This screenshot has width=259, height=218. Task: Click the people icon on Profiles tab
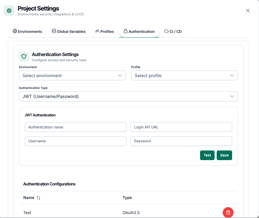pyautogui.click(x=97, y=31)
